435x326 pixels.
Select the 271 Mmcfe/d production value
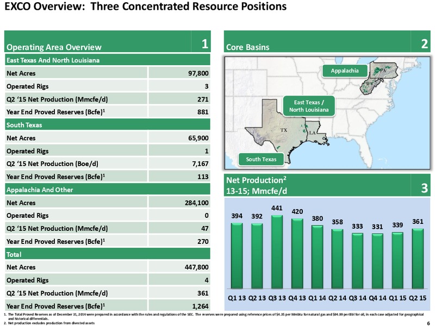click(x=203, y=99)
